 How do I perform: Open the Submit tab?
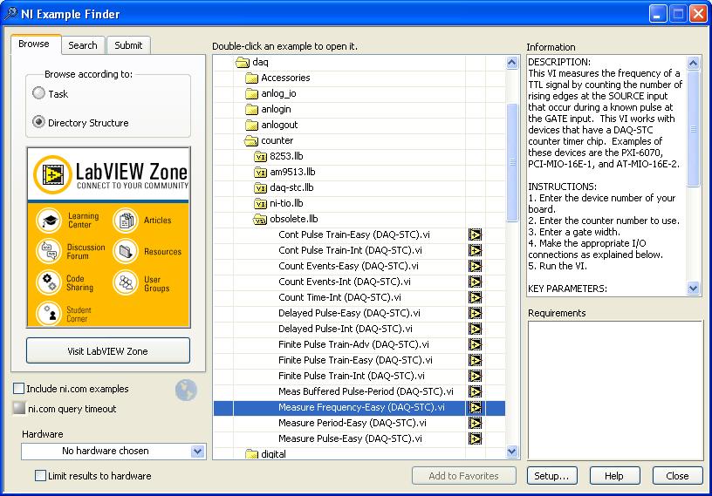[128, 45]
